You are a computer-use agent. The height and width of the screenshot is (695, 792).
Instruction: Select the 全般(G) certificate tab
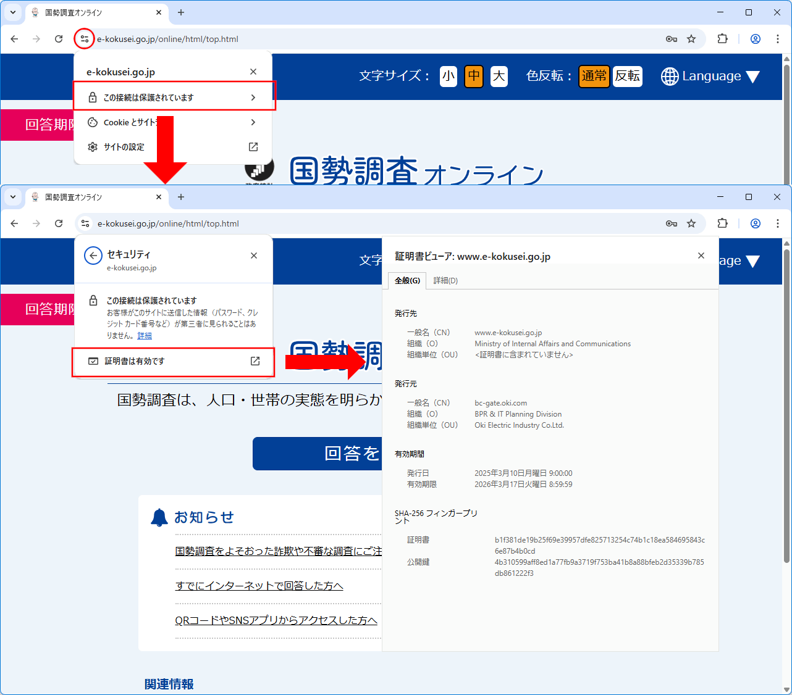pyautogui.click(x=407, y=281)
